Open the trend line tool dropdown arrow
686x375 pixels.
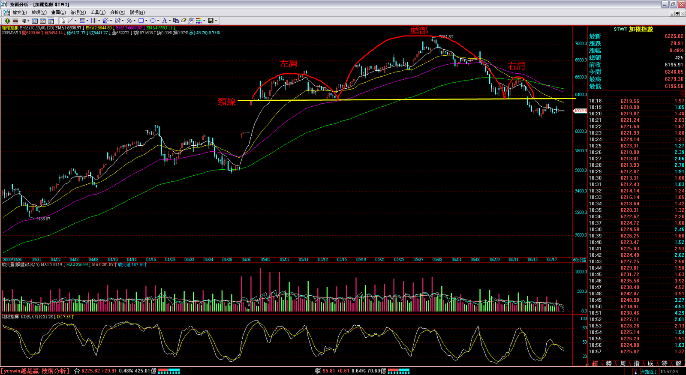click(x=75, y=21)
